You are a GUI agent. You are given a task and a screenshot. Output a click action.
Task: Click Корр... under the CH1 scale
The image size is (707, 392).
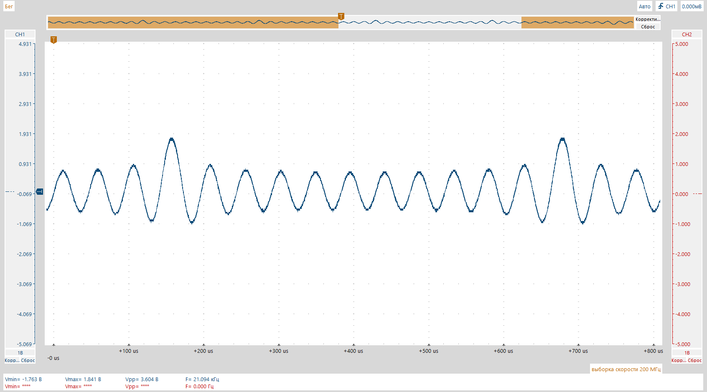click(x=12, y=360)
